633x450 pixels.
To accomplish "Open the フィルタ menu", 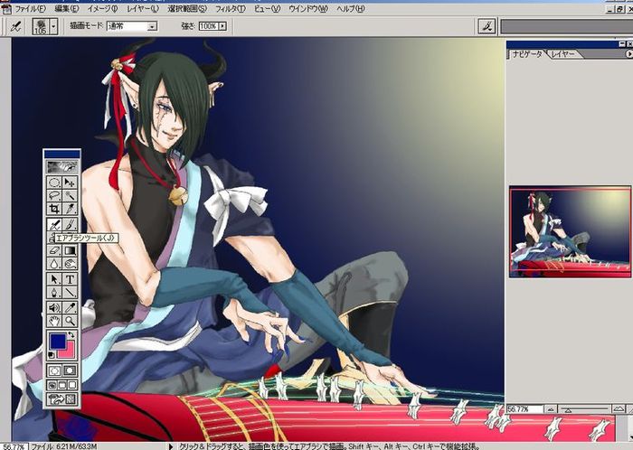I will [230, 8].
